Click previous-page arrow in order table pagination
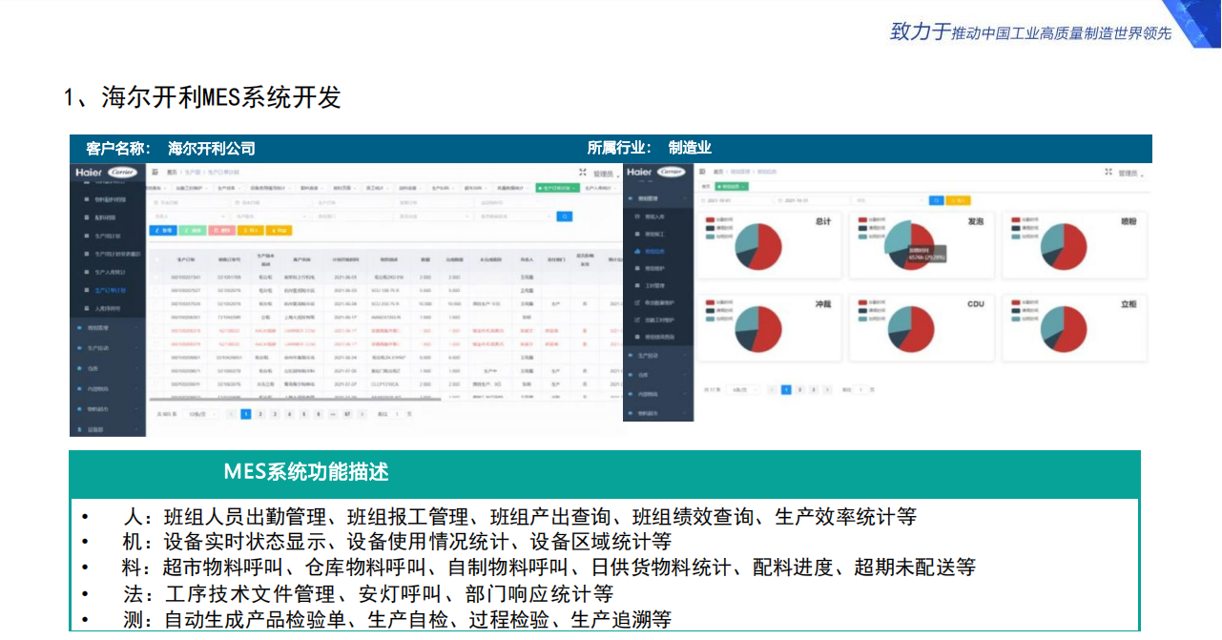 (231, 414)
